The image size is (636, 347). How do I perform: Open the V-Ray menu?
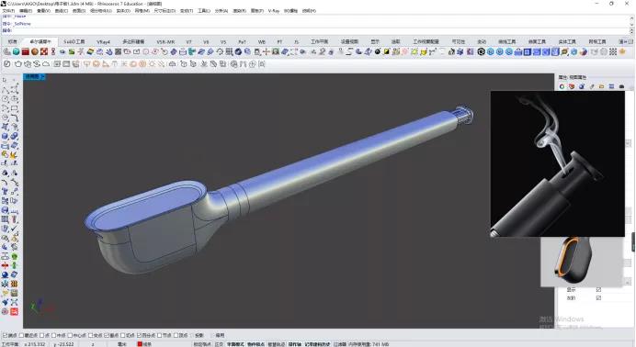point(274,10)
